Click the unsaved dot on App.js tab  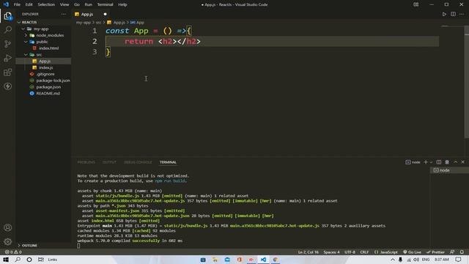(x=105, y=14)
